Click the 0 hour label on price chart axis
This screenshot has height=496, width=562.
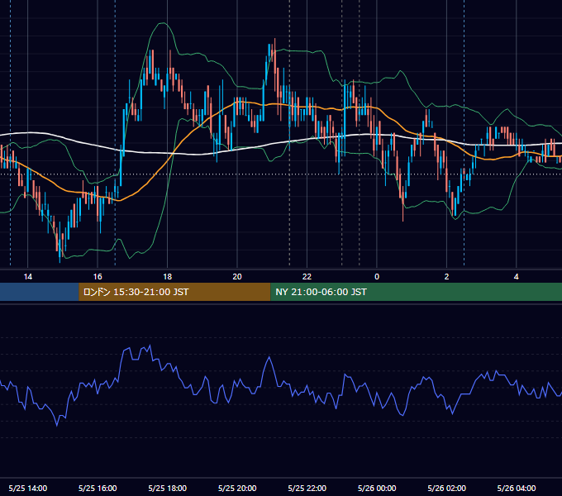(x=377, y=277)
